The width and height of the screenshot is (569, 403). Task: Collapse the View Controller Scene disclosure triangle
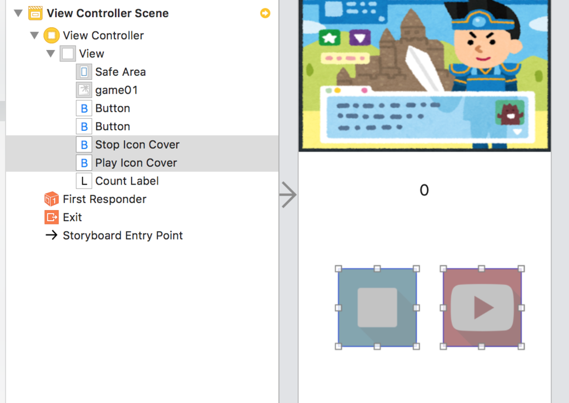click(18, 13)
